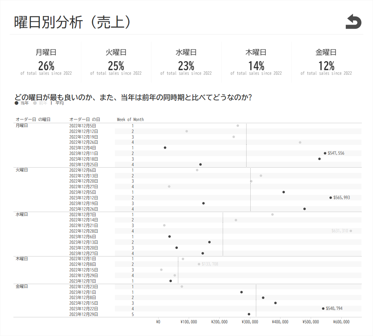
Task: Choose the 木曜日 14% summary card
Action: coord(256,62)
